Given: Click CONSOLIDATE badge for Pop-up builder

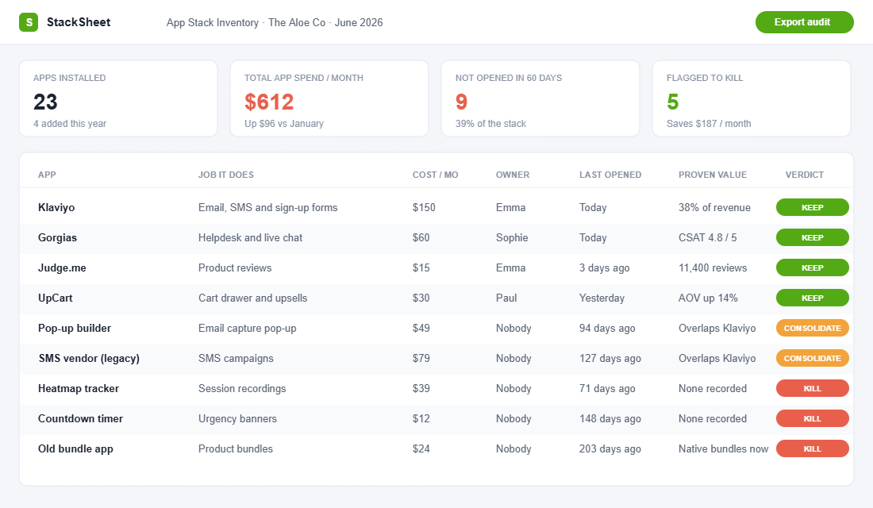Looking at the screenshot, I should [813, 328].
